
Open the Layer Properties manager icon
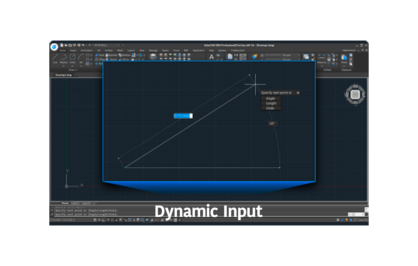pos(153,56)
